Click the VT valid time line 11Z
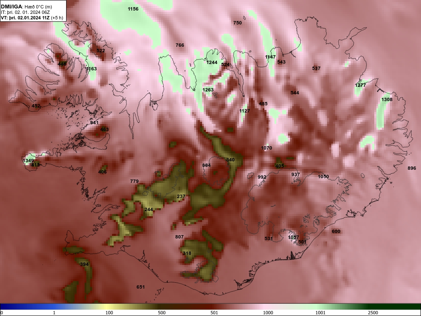The image size is (421, 316). [x=32, y=18]
